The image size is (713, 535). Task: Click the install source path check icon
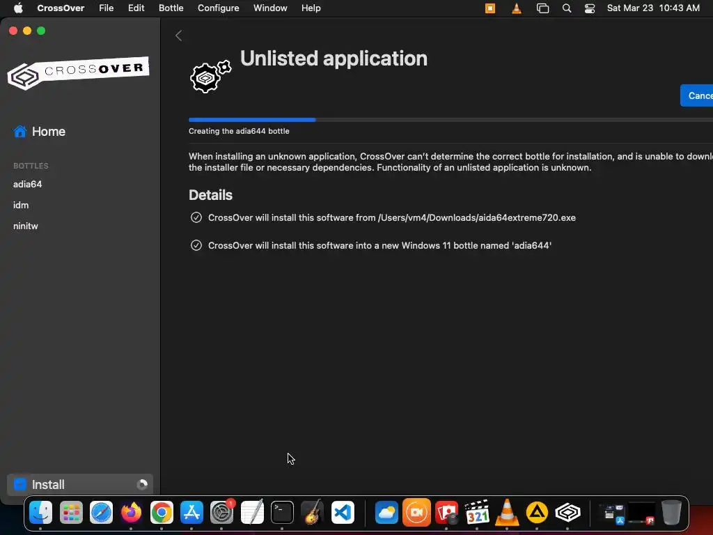coord(196,217)
